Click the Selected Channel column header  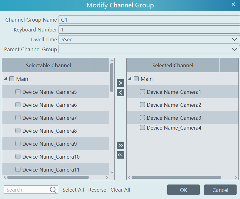tap(172, 65)
